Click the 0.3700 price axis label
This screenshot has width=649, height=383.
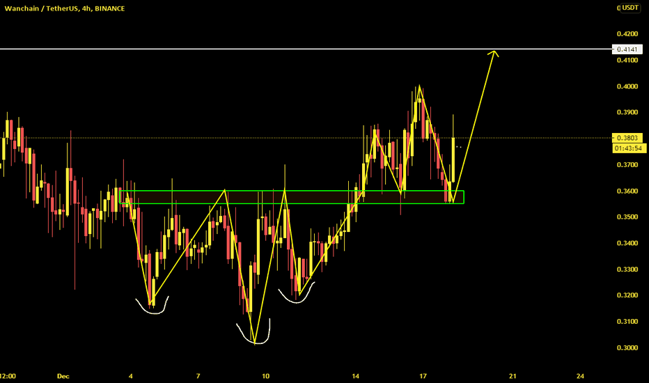[627, 165]
